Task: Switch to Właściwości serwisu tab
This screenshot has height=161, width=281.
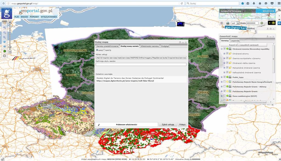Action: point(150,46)
